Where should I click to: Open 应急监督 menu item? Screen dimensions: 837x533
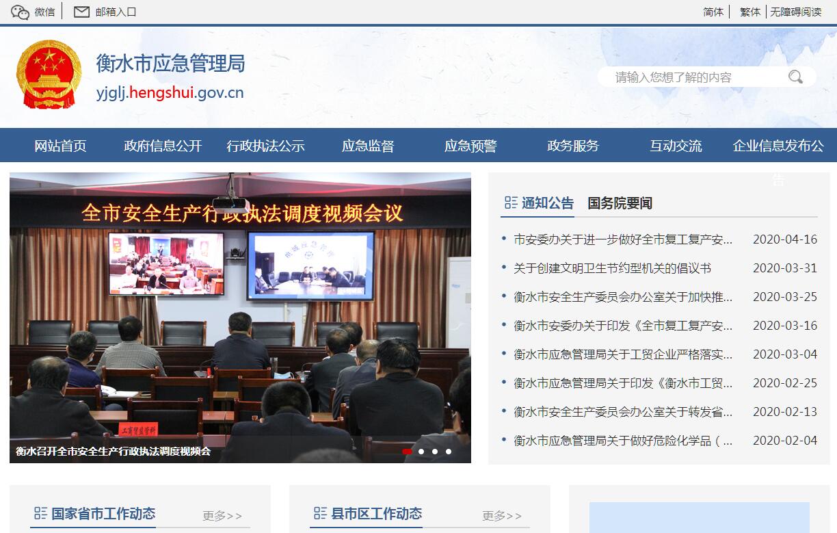coord(368,146)
